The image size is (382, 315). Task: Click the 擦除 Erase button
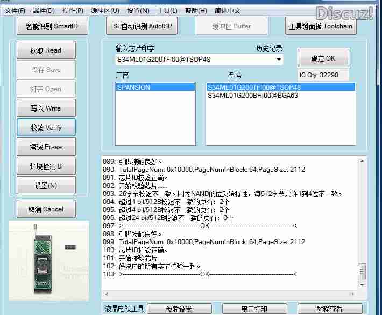coord(46,147)
